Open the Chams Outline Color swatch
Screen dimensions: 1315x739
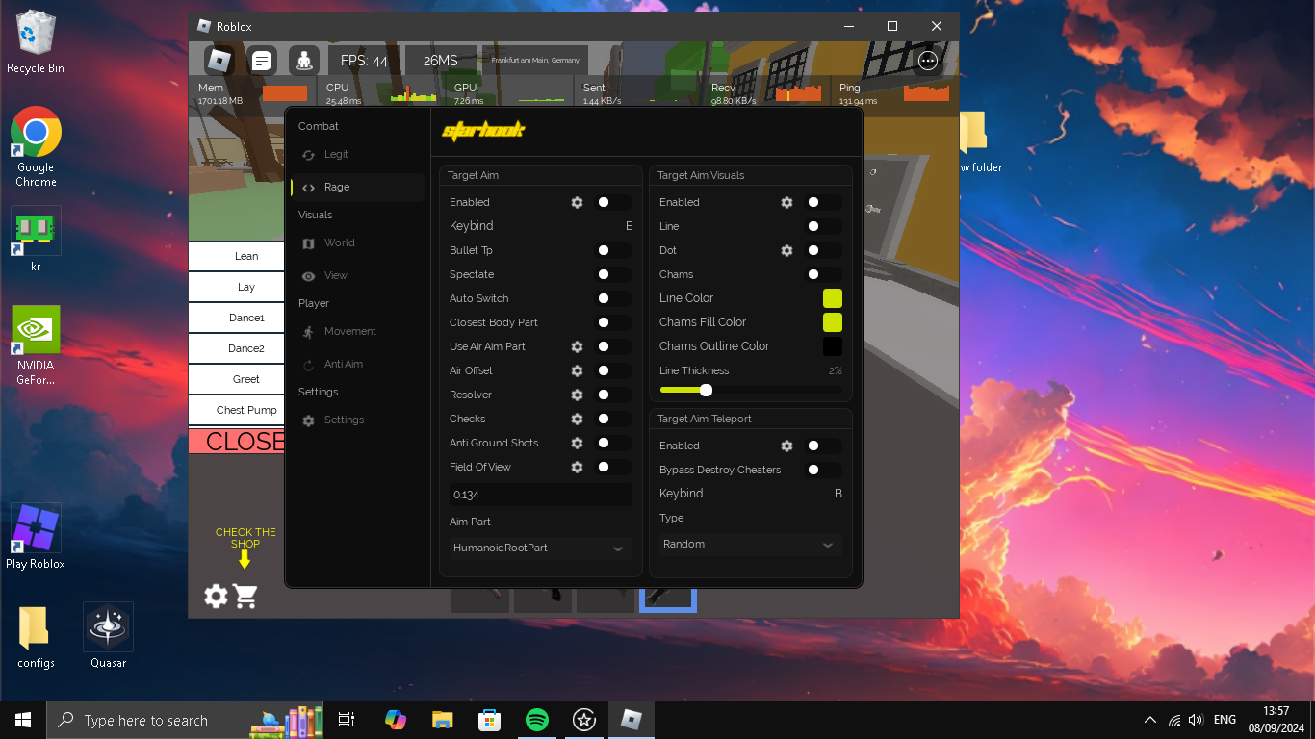click(833, 346)
